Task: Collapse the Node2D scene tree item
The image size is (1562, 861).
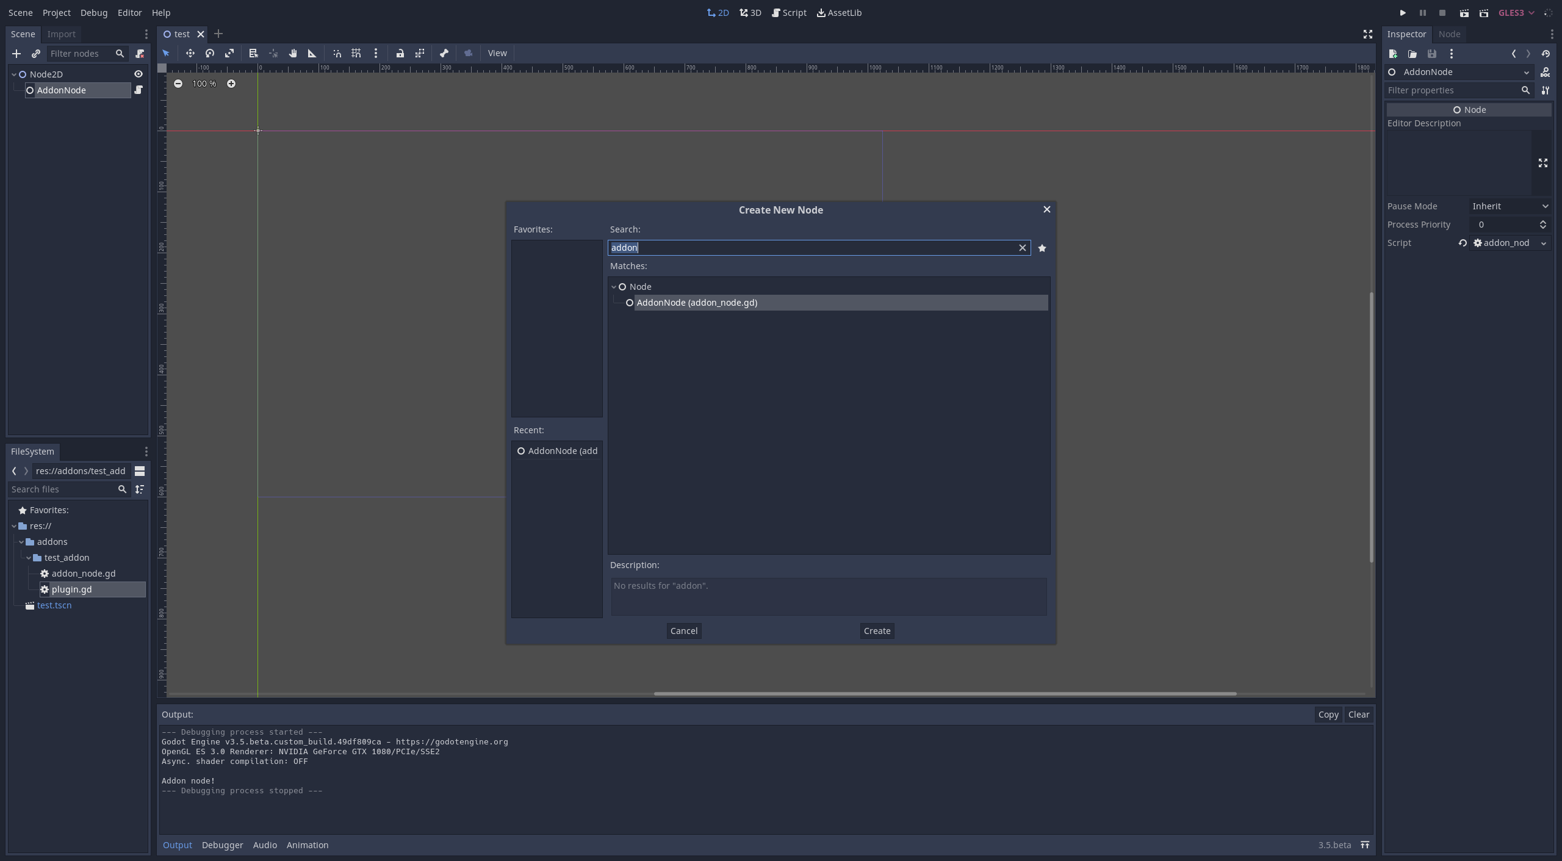Action: pos(13,74)
